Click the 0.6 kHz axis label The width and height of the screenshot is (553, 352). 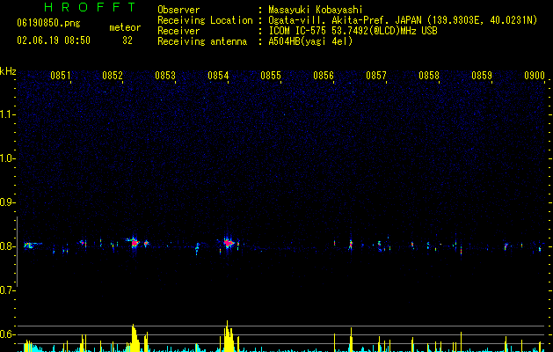(x=7, y=334)
